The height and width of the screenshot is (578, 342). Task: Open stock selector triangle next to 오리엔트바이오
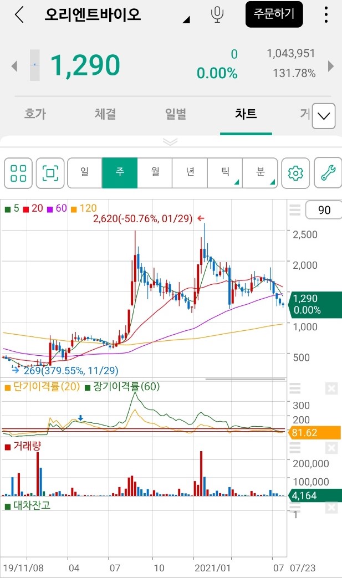coord(186,19)
